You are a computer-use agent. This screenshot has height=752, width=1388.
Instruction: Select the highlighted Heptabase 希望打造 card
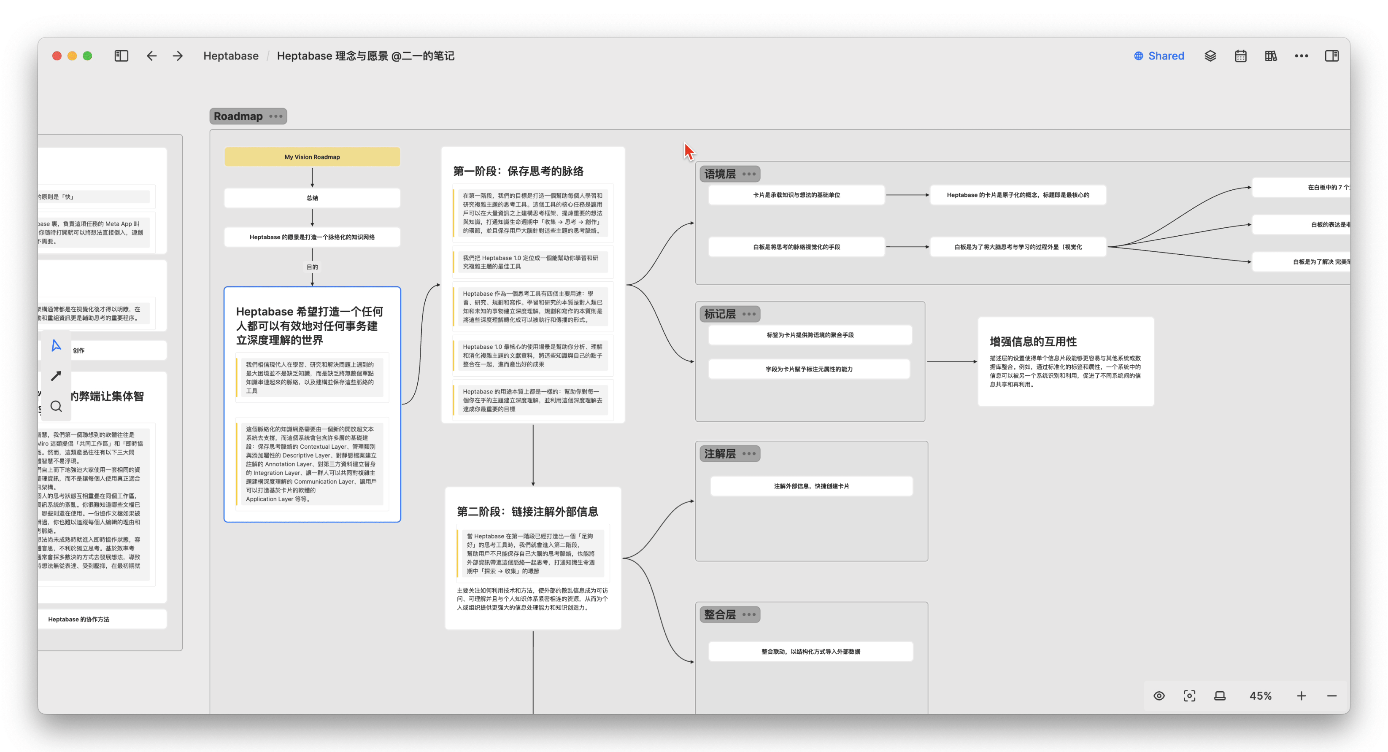tap(312, 404)
